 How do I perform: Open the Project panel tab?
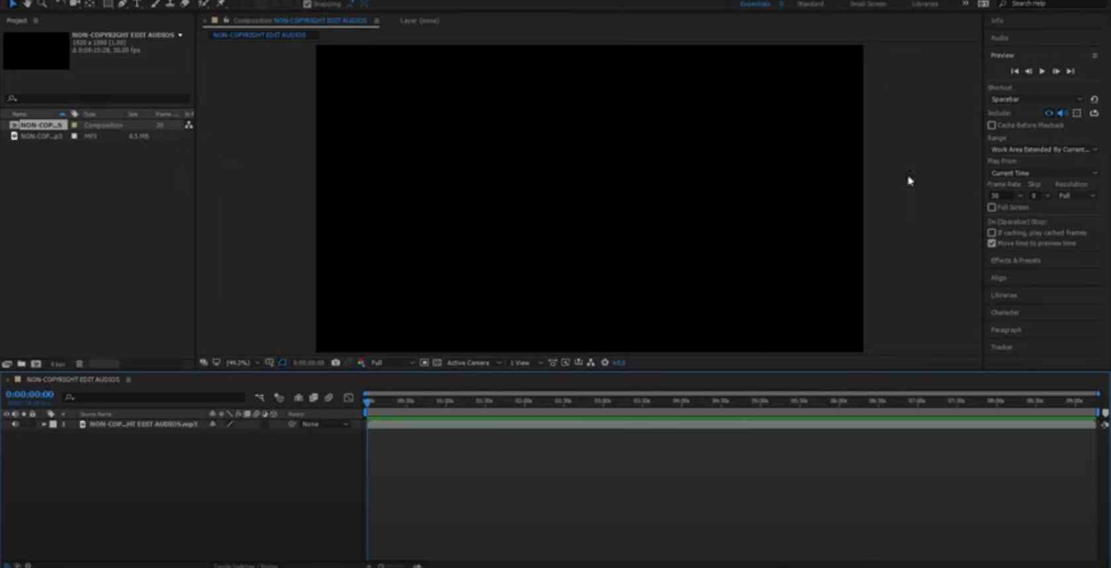click(x=17, y=20)
